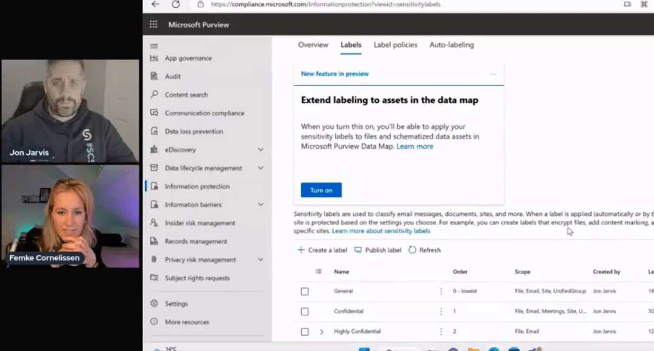Click the Audit sidebar icon
The width and height of the screenshot is (654, 351).
[154, 76]
